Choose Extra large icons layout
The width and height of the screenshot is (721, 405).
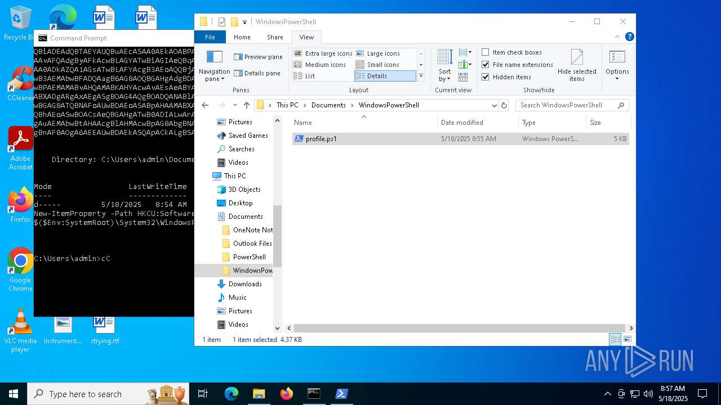click(323, 53)
